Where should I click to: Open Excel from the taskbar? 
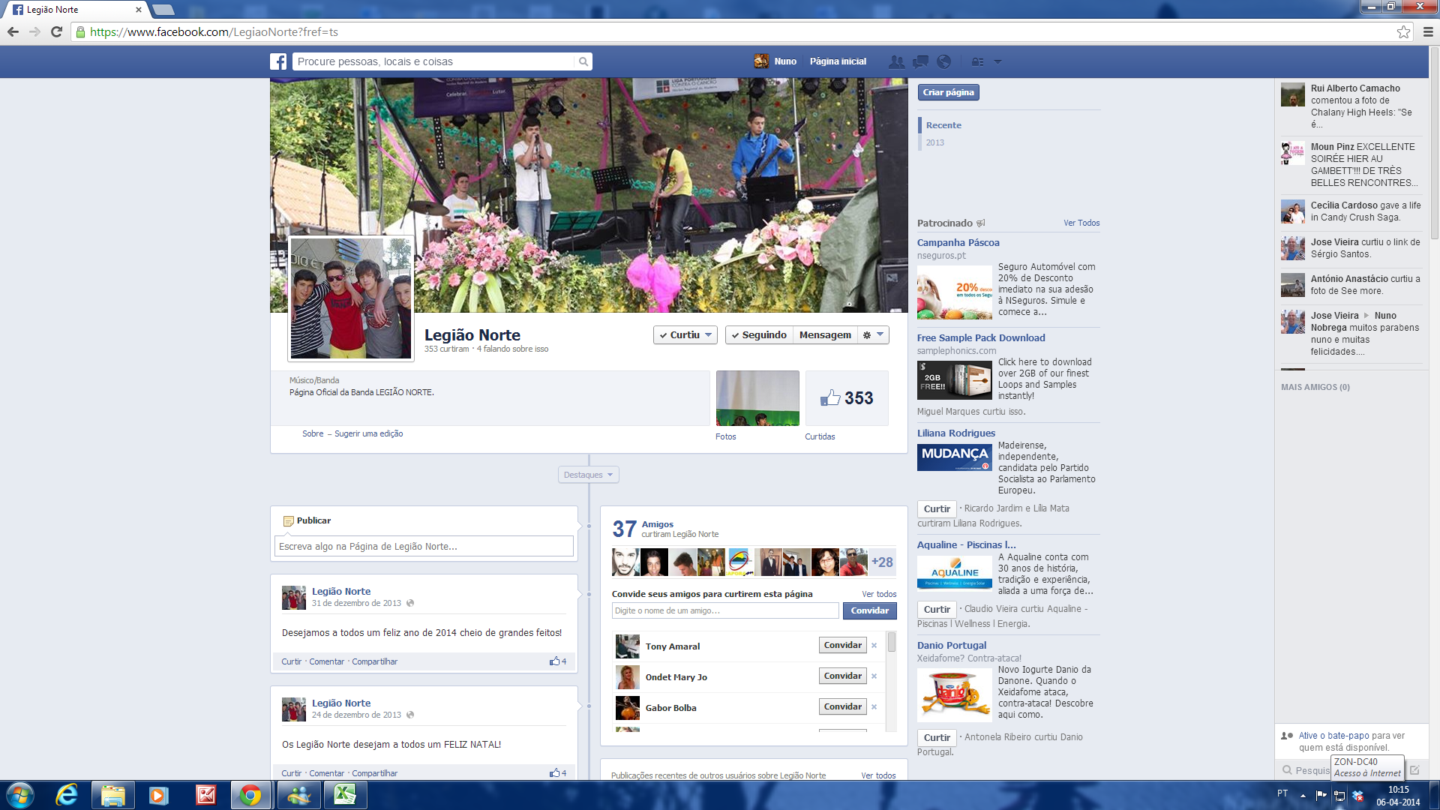coord(345,795)
